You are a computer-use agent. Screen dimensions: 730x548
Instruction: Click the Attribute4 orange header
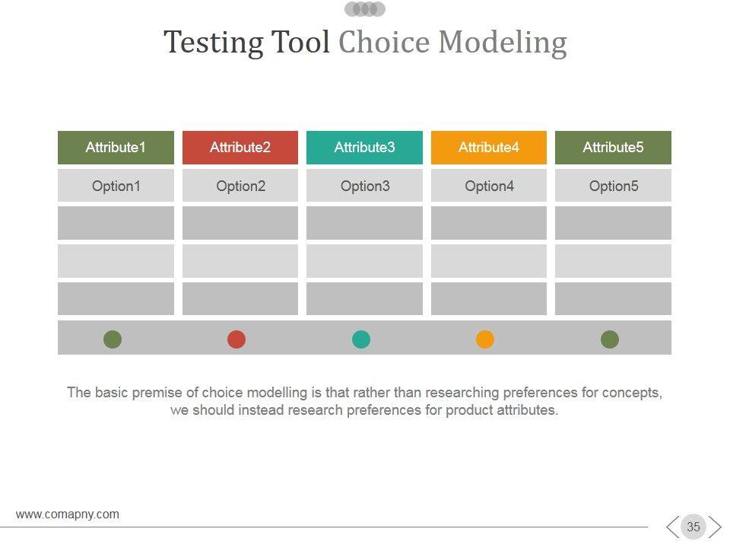(x=489, y=148)
